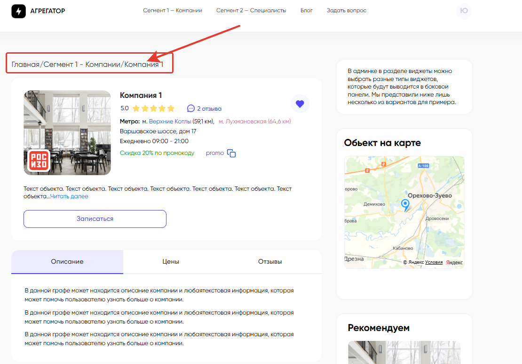Image resolution: width=522 pixels, height=364 pixels.
Task: Expand text with 'Читать далее' link
Action: pos(69,196)
